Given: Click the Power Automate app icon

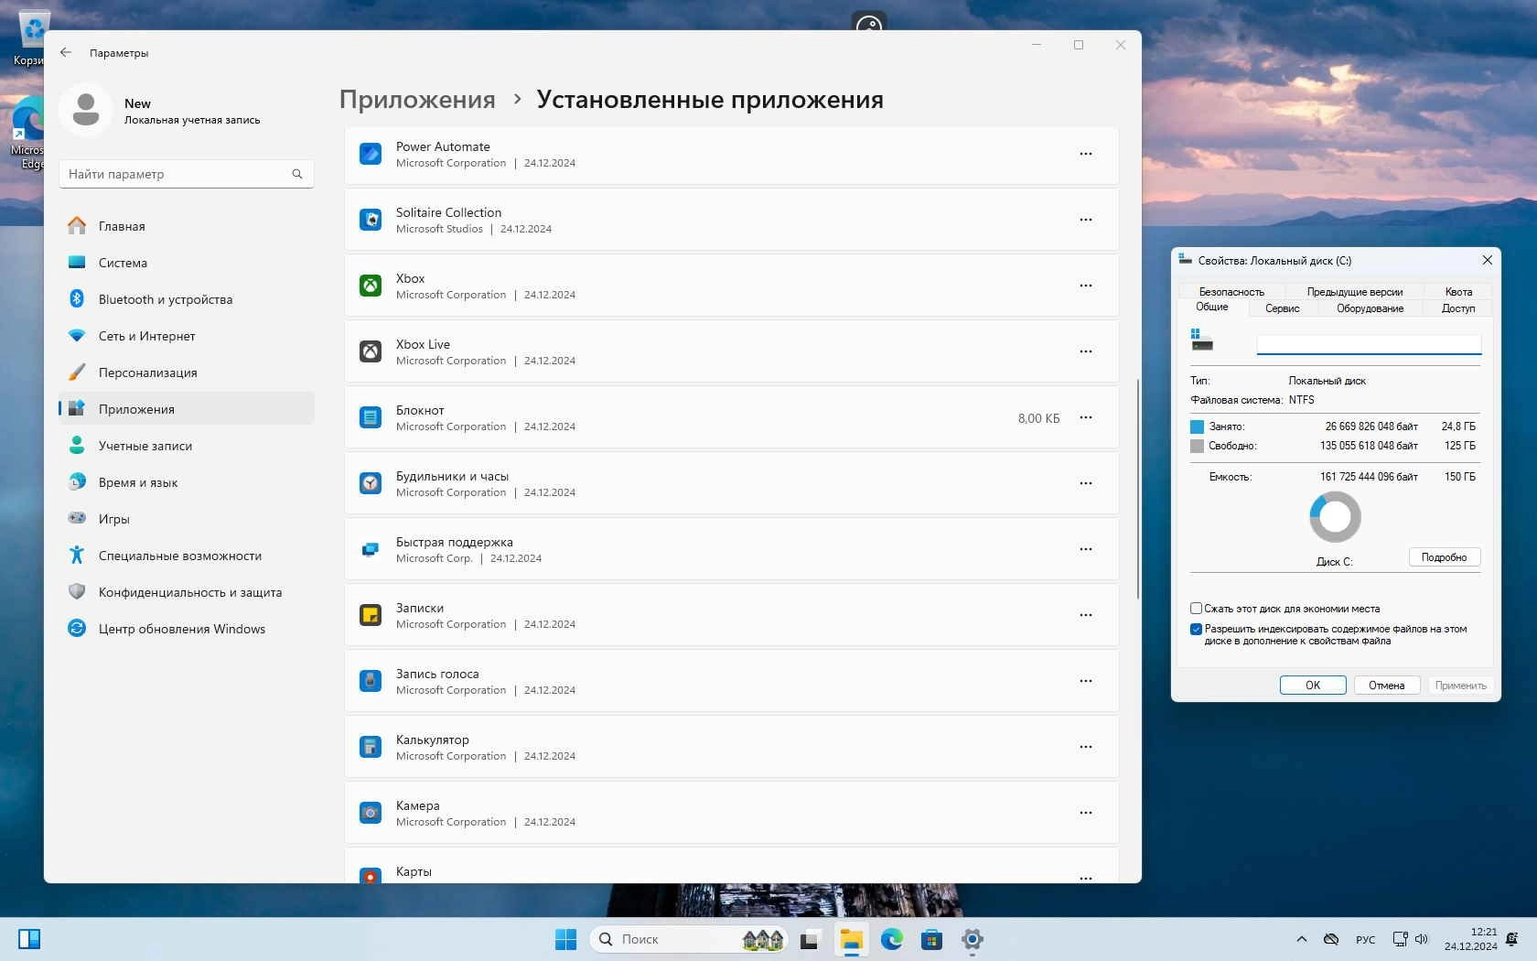Looking at the screenshot, I should click(371, 154).
